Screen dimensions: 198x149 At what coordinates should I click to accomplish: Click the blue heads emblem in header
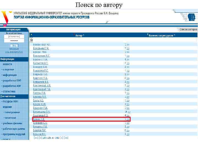[191, 17]
